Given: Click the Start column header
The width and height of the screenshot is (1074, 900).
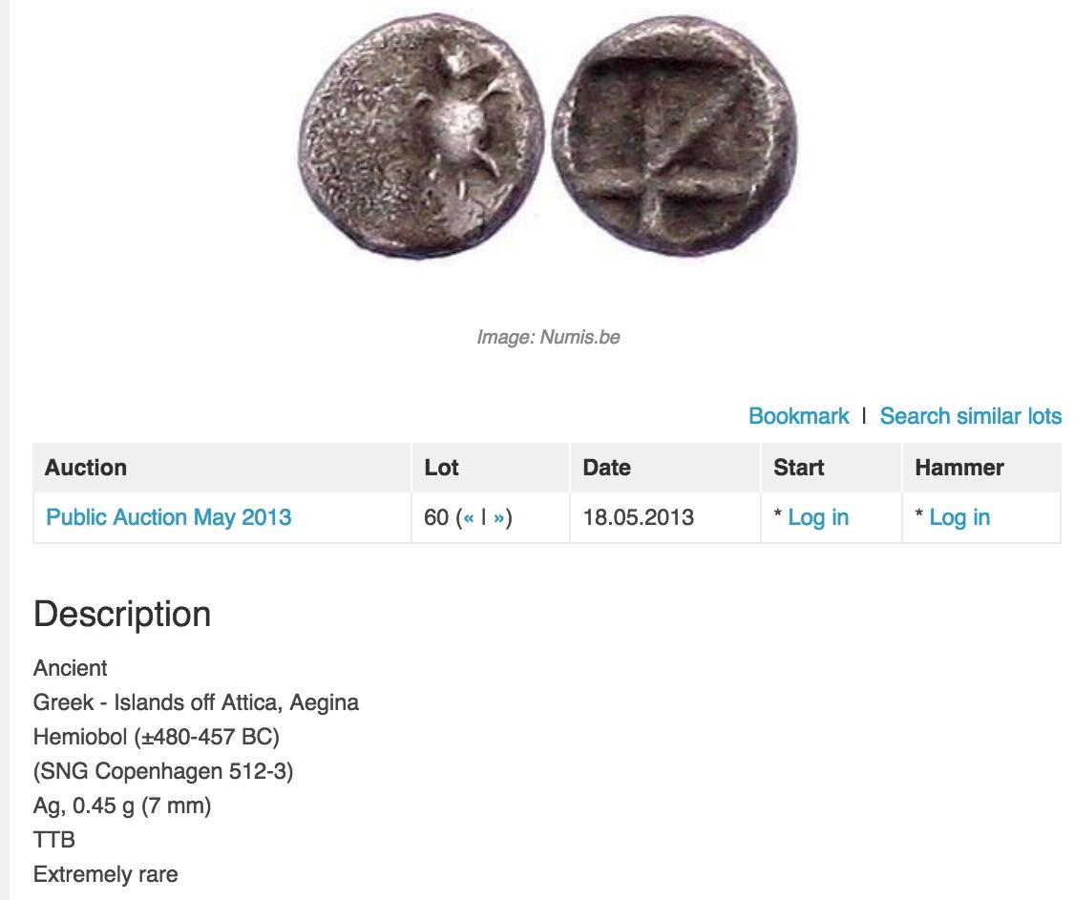Looking at the screenshot, I should coord(799,468).
